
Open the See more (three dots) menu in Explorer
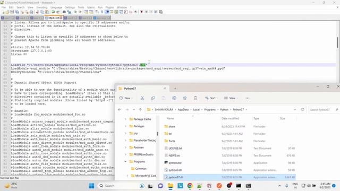point(248,98)
